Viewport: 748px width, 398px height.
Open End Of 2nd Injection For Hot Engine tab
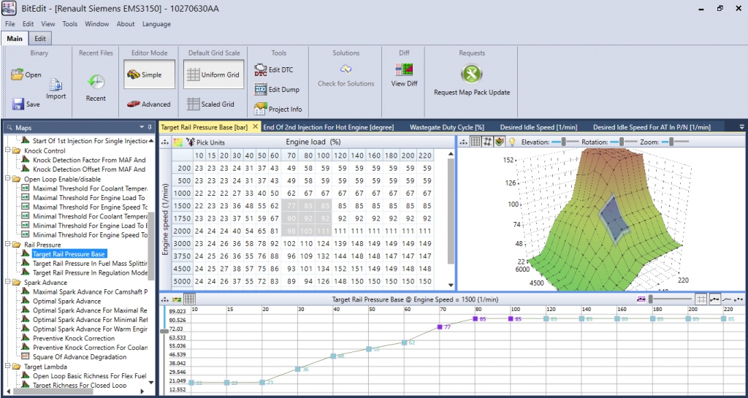coord(329,127)
